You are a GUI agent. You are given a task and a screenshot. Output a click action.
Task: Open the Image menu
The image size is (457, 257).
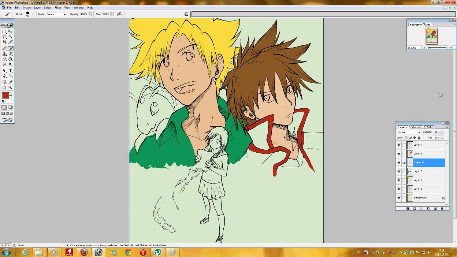click(x=27, y=7)
